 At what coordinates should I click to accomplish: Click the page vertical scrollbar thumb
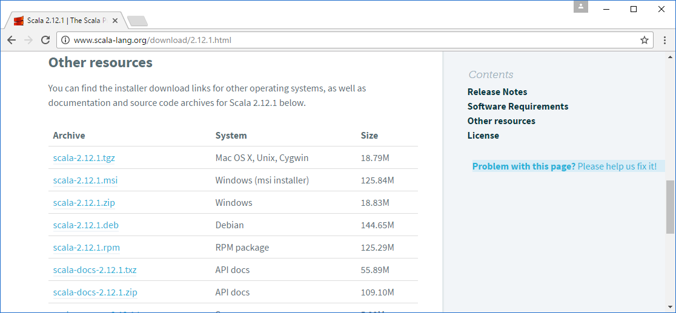pos(670,207)
